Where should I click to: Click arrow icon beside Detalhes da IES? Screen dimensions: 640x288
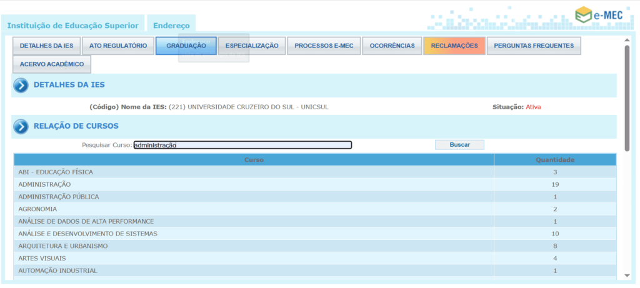coord(21,86)
